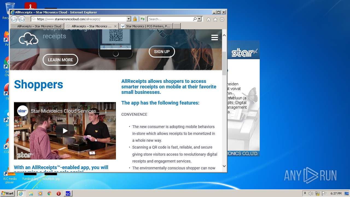Screen dimensions: 350x197
Task: Close the active AllReceipts tab
Action: (x=115, y=26)
